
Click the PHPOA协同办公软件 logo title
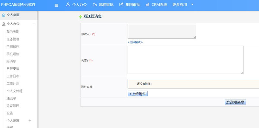click(x=18, y=5)
